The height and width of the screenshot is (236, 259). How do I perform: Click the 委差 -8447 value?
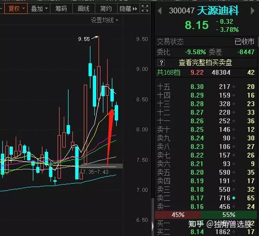[x=246, y=52]
